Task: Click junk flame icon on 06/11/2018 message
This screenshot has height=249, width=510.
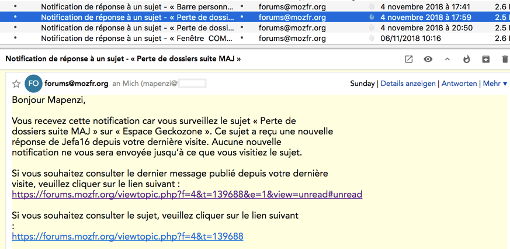Action: pos(372,39)
